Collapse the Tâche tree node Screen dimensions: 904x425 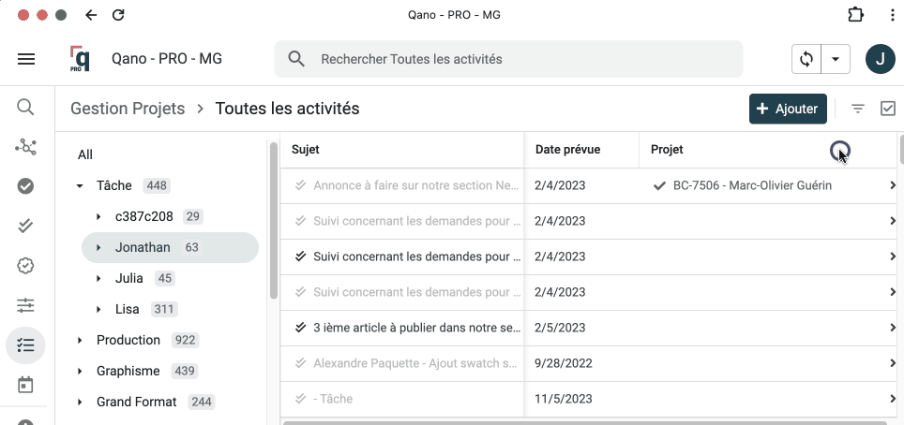tap(80, 186)
